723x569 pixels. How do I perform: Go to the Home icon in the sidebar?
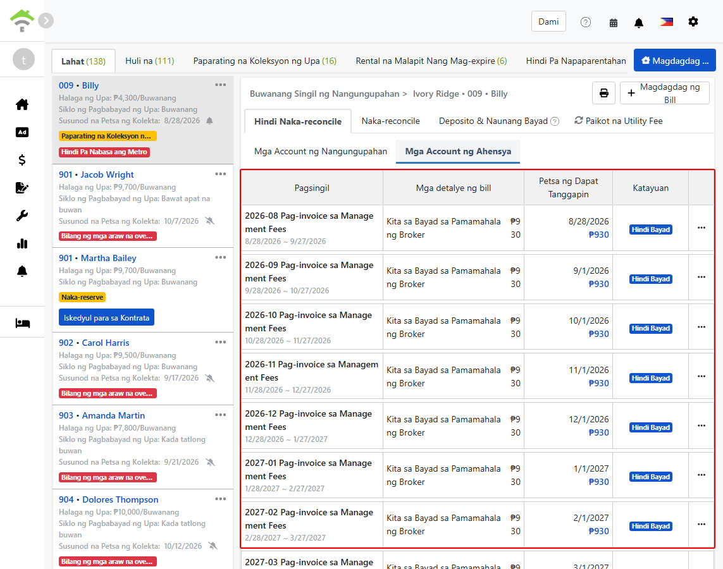22,104
